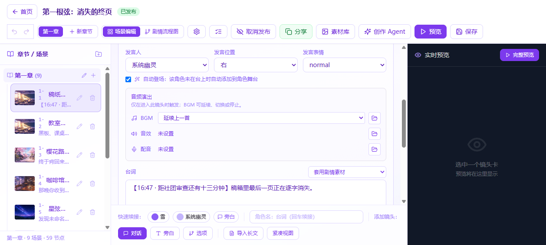Click the 音效 speaker icon
This screenshot has width=546, height=245.
[134, 133]
